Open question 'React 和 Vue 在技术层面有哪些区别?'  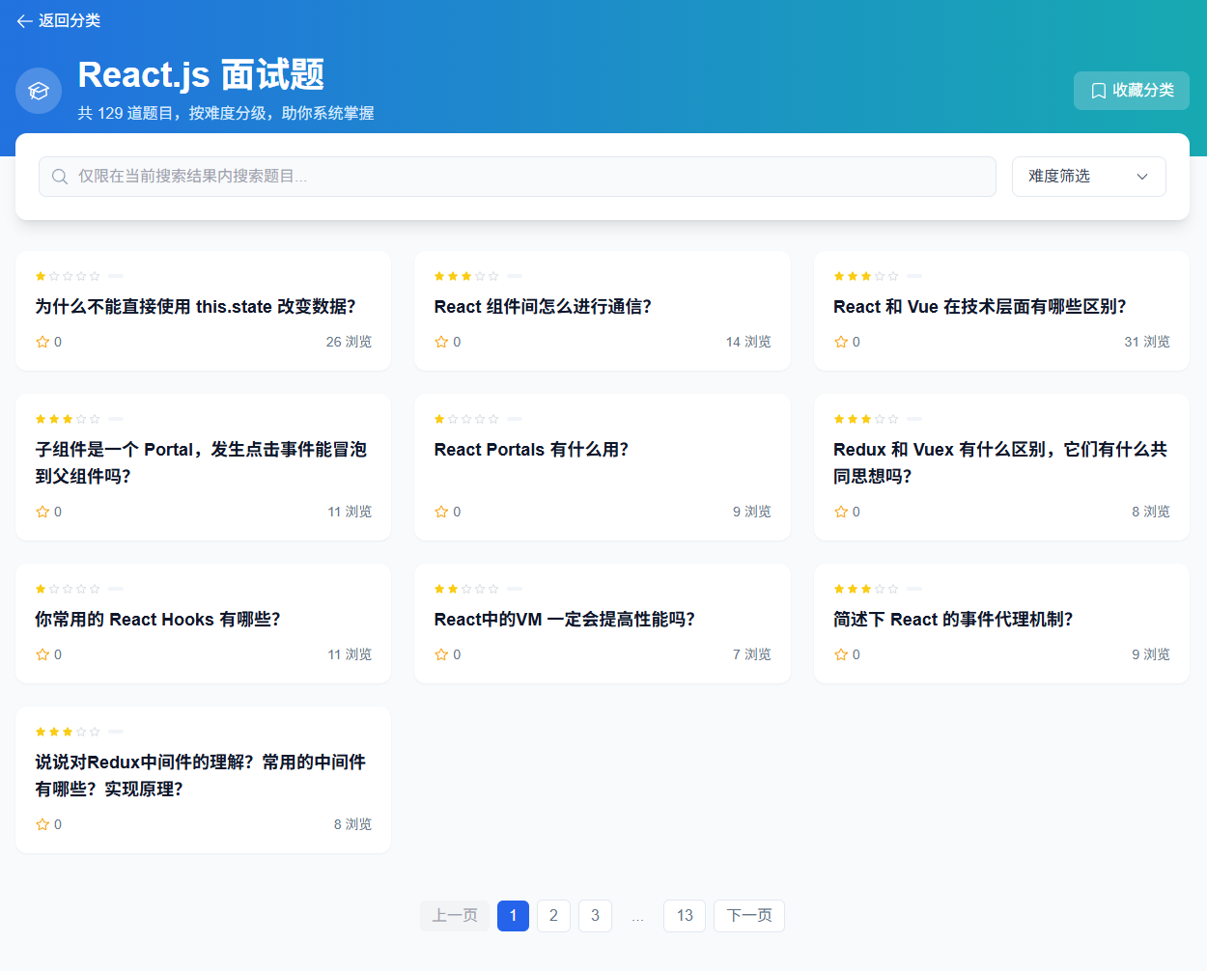click(x=980, y=307)
